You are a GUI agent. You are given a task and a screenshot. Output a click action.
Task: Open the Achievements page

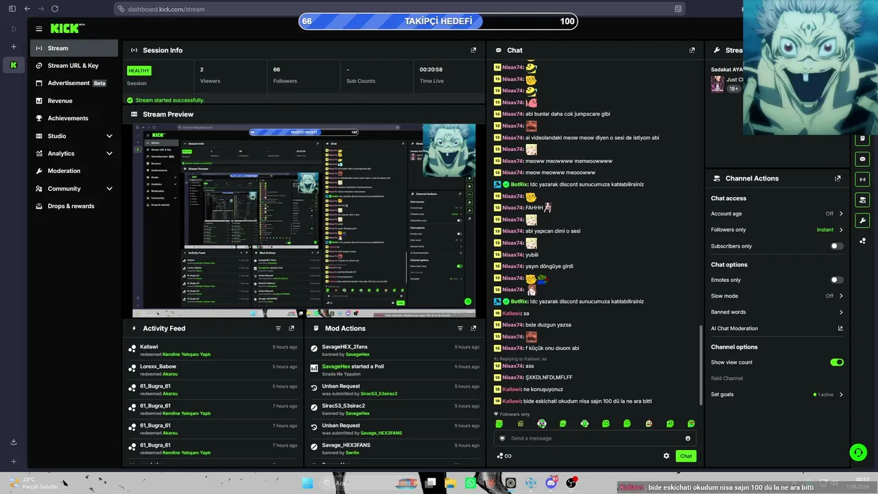point(75,118)
